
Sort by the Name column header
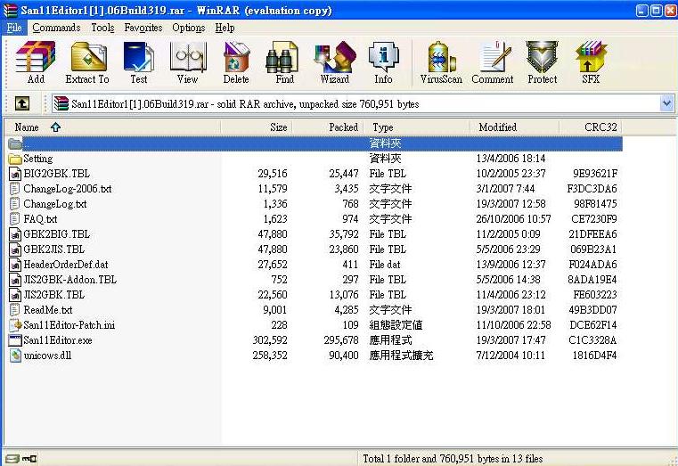pos(113,127)
